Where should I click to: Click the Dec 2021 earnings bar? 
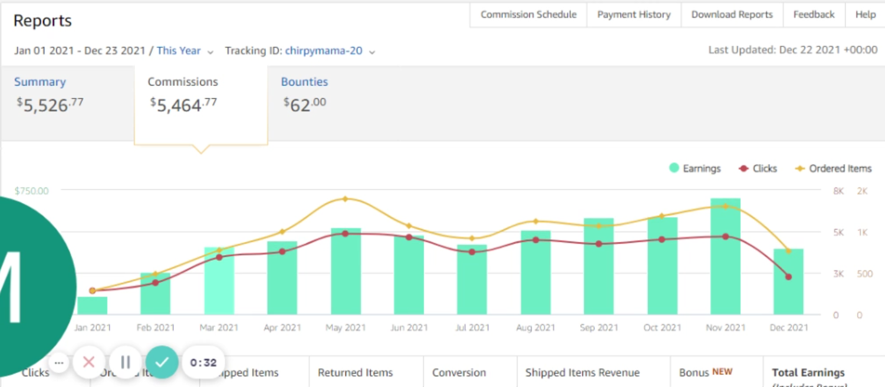pyautogui.click(x=789, y=282)
